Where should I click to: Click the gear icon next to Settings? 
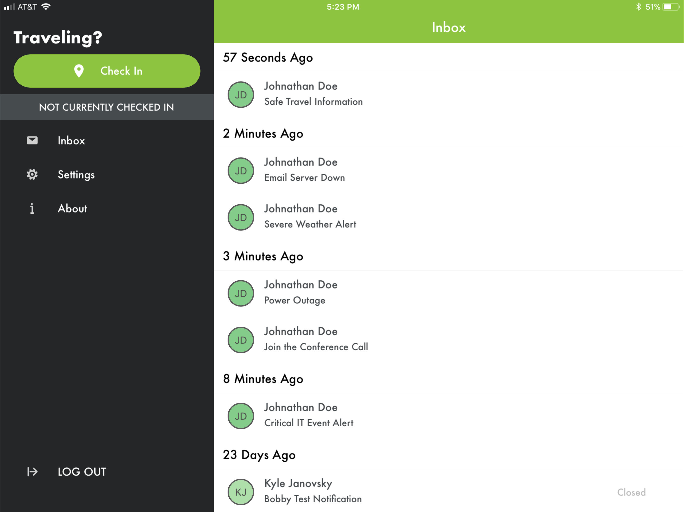32,174
